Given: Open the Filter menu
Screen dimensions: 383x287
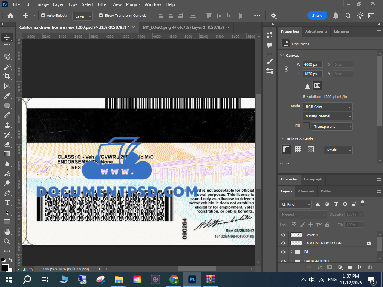Looking at the screenshot, I should click(102, 4).
